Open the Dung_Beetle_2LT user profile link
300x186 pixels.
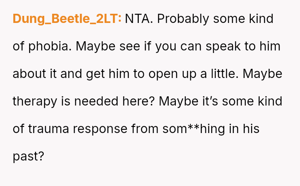pyautogui.click(x=67, y=19)
